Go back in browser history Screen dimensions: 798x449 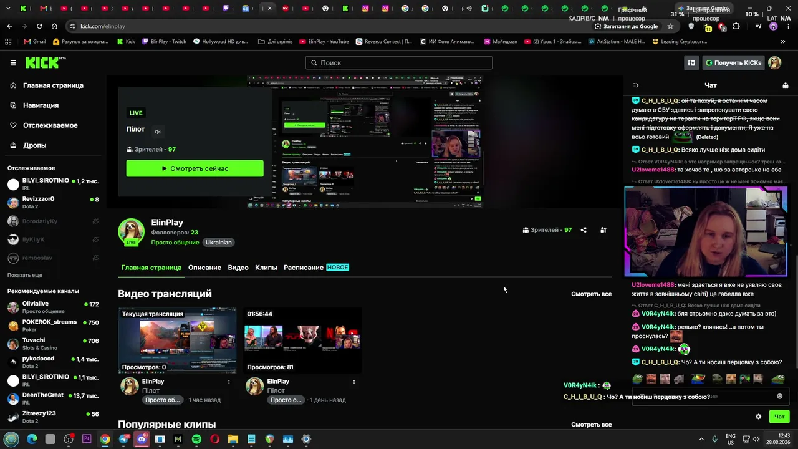coord(9,26)
